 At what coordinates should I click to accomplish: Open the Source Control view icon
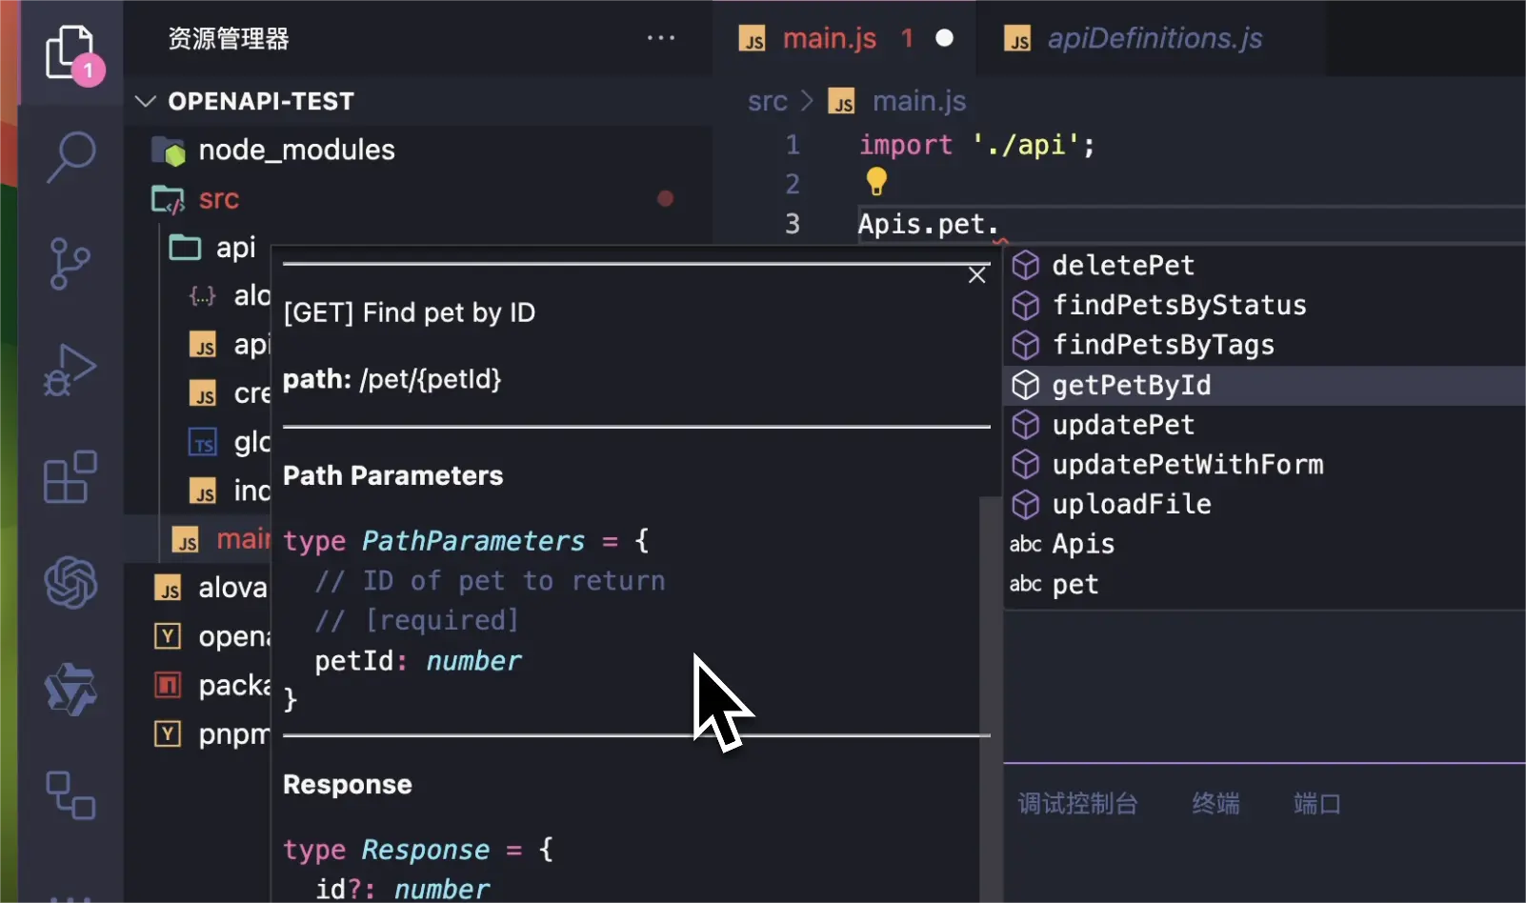click(70, 263)
